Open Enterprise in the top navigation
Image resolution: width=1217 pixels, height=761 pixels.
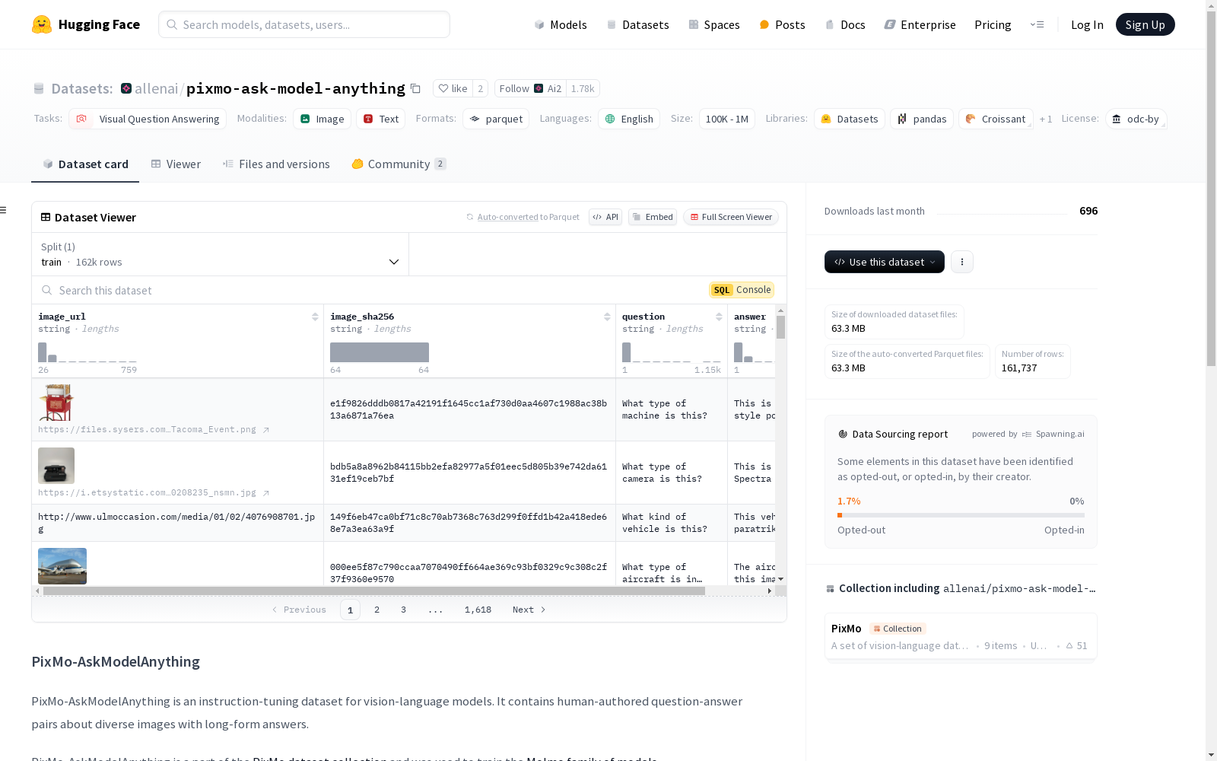click(920, 24)
